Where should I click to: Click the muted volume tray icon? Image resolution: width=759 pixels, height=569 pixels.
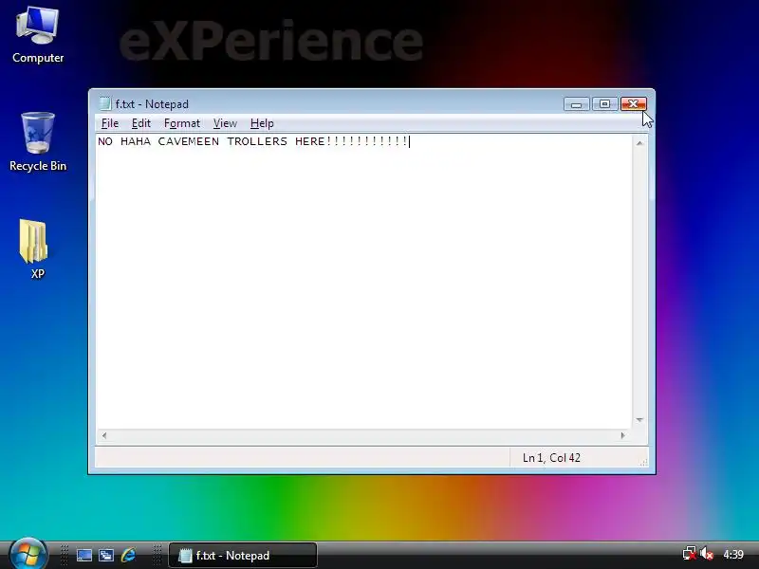pyautogui.click(x=707, y=554)
